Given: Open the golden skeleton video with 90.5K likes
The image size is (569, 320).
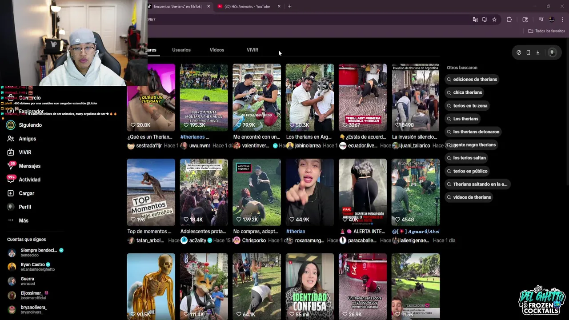Looking at the screenshot, I should click(x=151, y=287).
